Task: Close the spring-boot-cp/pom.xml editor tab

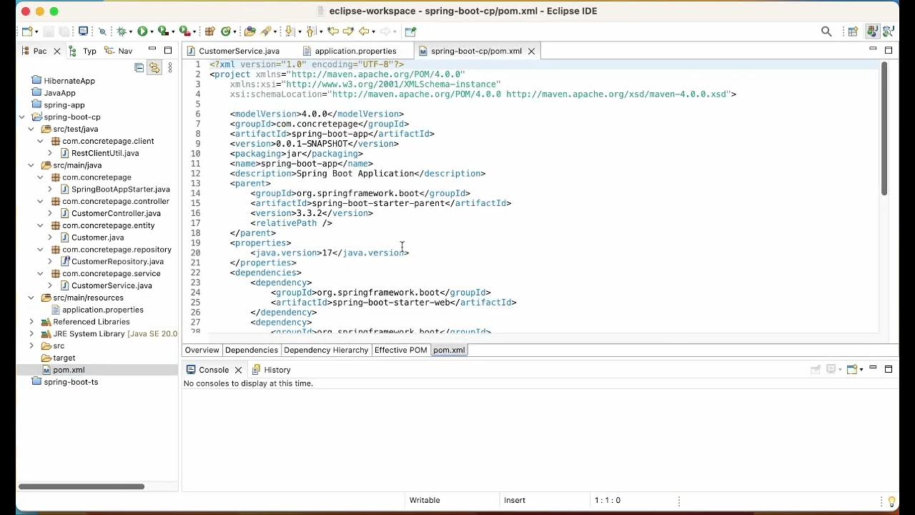Action: pyautogui.click(x=531, y=51)
